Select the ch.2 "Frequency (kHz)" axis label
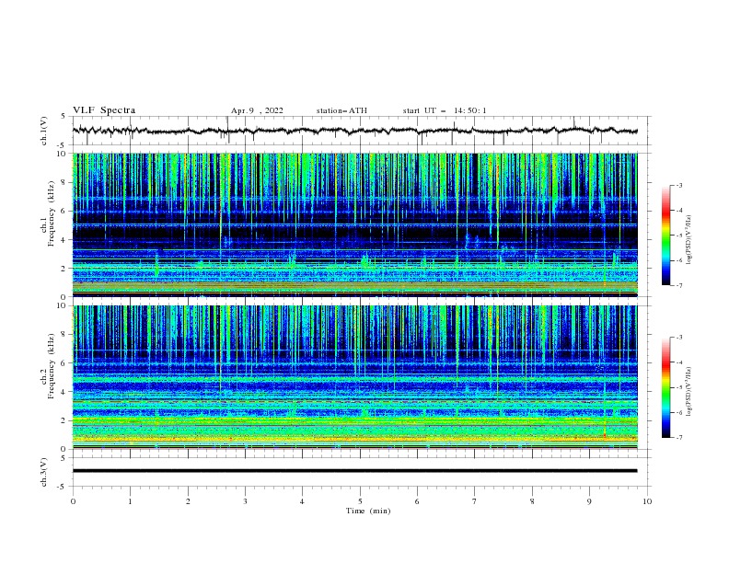The width and height of the screenshot is (729, 563). coord(52,366)
